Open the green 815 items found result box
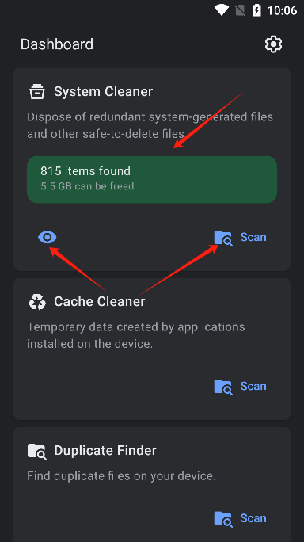The width and height of the screenshot is (304, 542). click(152, 179)
